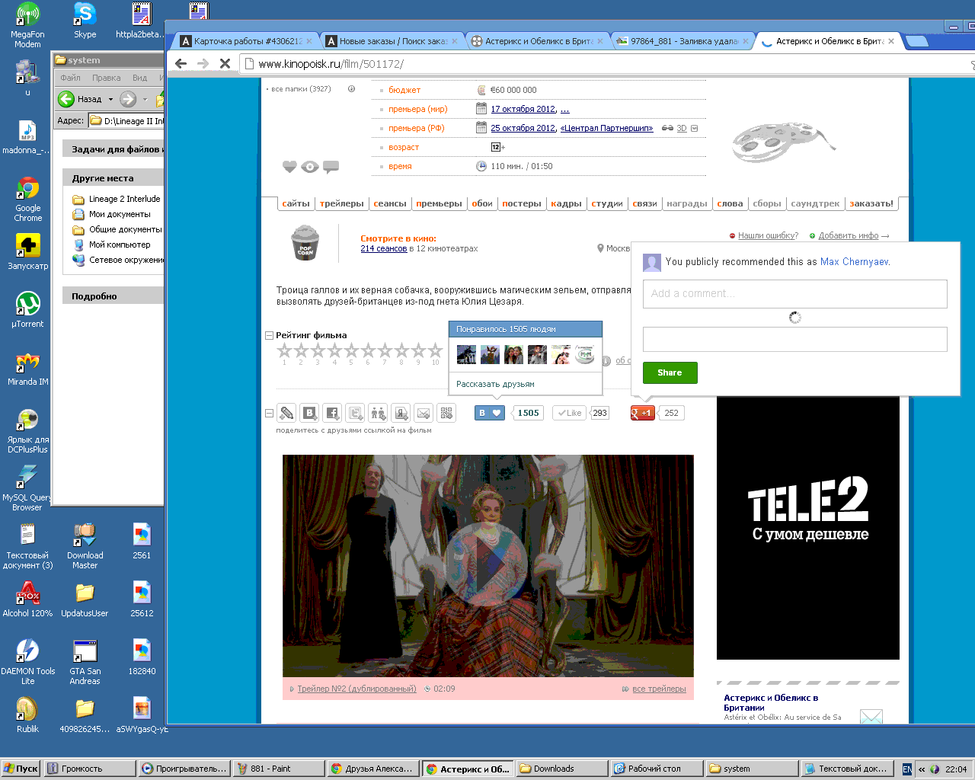Open the QR code icon
The image size is (975, 780).
[446, 413]
